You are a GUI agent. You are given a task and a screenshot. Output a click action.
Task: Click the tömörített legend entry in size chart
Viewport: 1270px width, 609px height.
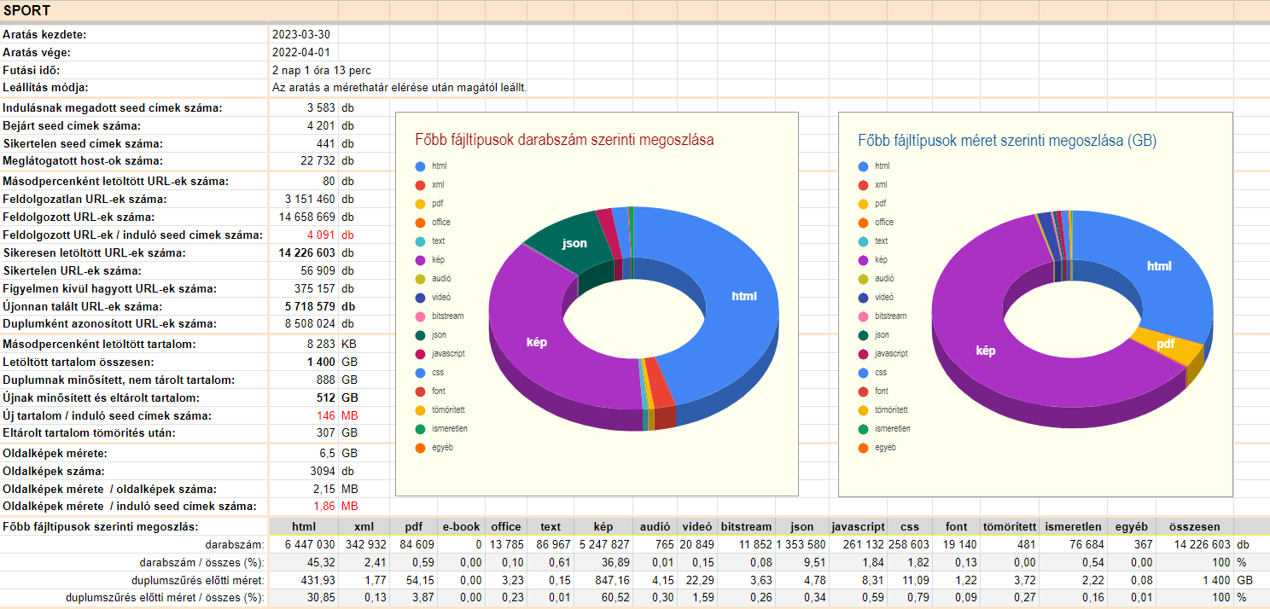click(892, 410)
